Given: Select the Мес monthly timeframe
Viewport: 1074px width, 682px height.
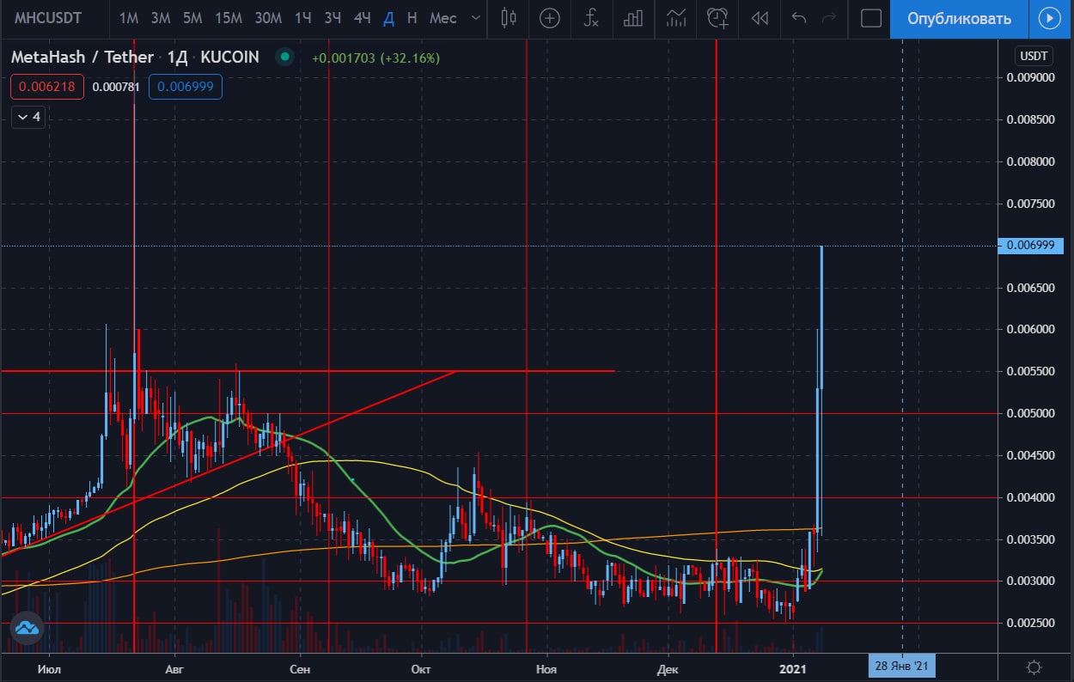Looking at the screenshot, I should point(443,18).
